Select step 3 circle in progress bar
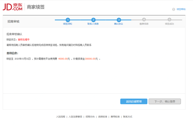Image resolution: width=193 pixels, height=126 pixels. [x=119, y=20]
